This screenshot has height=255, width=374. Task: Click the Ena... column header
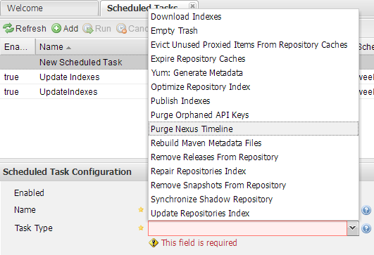[18, 47]
